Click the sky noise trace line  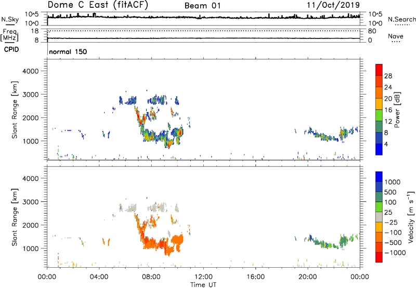(x=203, y=18)
